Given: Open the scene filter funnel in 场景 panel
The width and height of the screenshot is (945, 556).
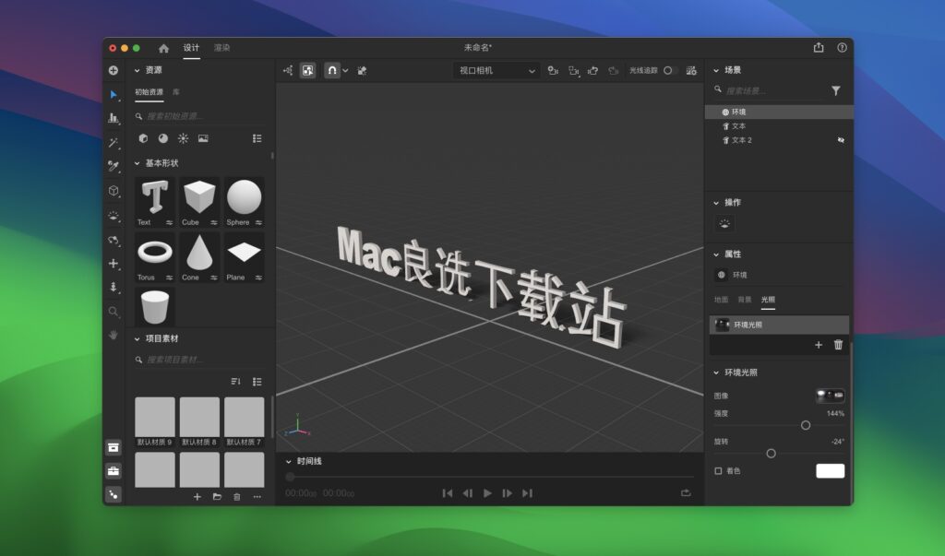Looking at the screenshot, I should (x=836, y=90).
